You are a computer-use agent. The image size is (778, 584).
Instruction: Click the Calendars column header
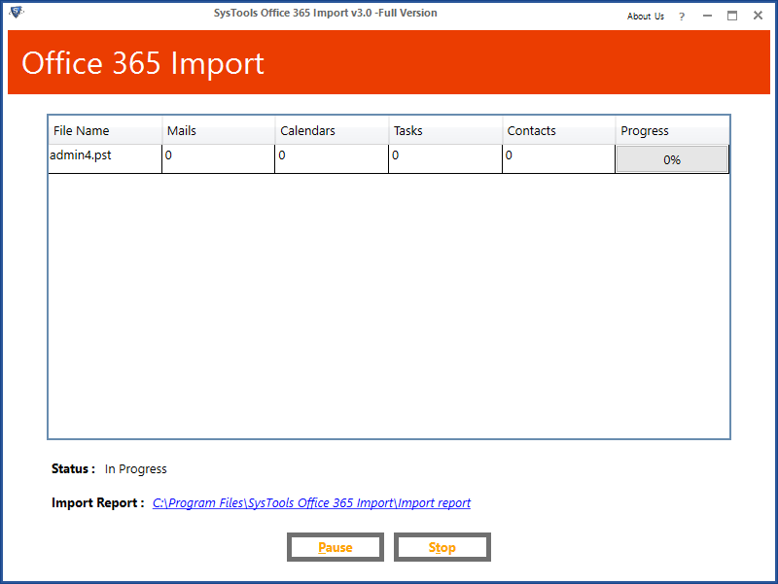coord(332,130)
